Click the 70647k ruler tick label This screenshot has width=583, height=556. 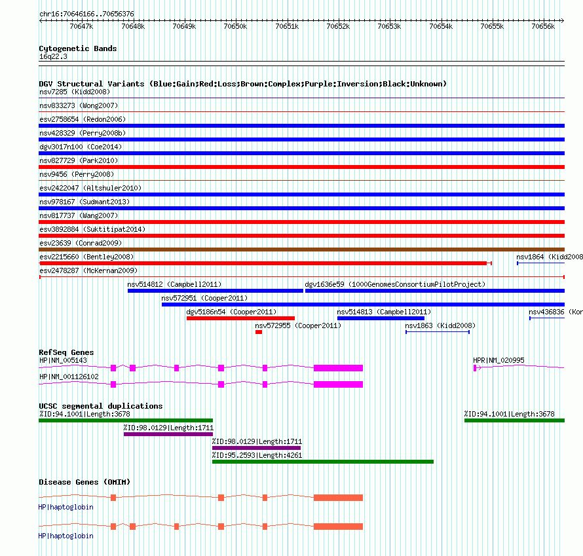pos(81,26)
